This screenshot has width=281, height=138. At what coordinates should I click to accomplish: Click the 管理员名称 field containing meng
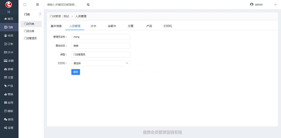pos(101,37)
